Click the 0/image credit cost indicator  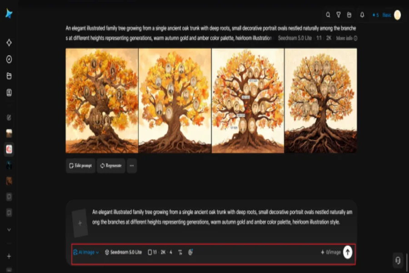click(x=330, y=253)
